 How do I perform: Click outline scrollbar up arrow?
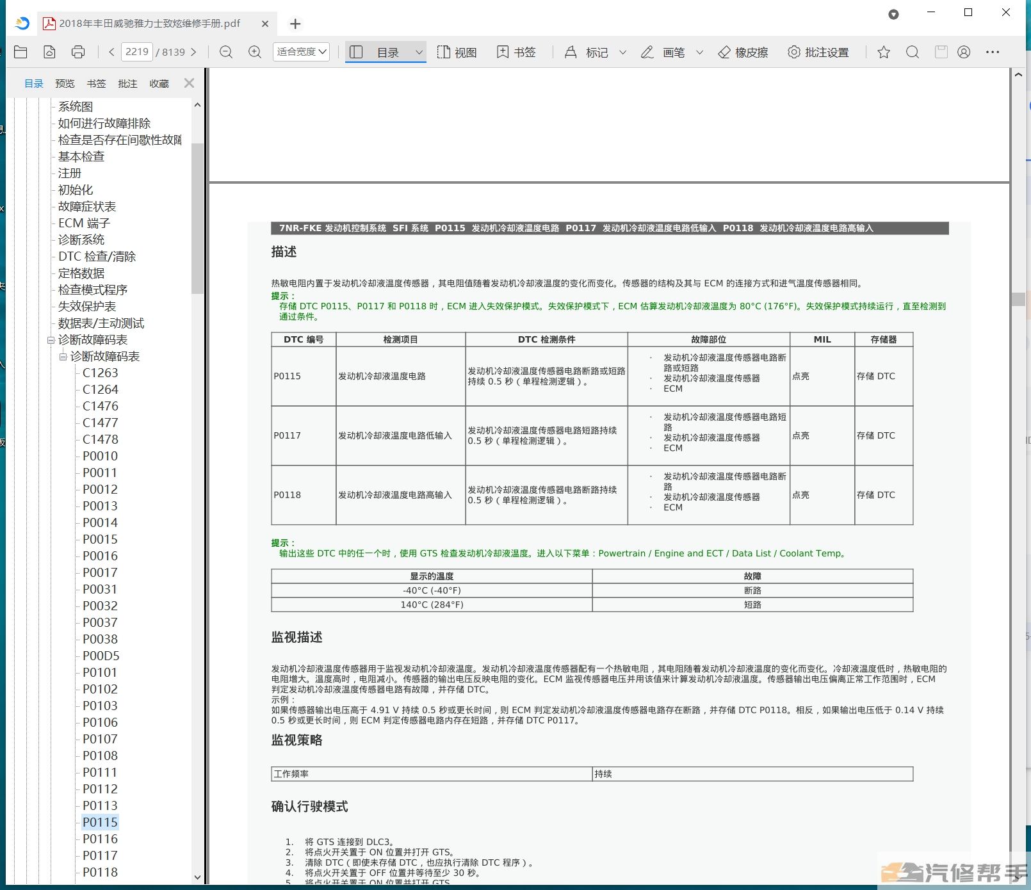(x=197, y=105)
